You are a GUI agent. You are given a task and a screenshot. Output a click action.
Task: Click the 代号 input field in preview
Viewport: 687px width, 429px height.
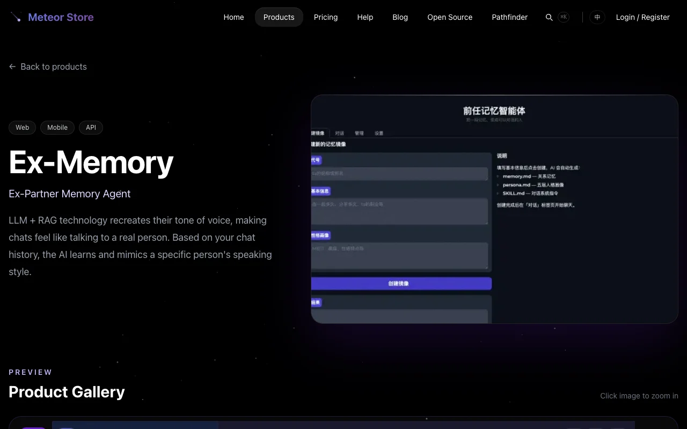coord(400,174)
